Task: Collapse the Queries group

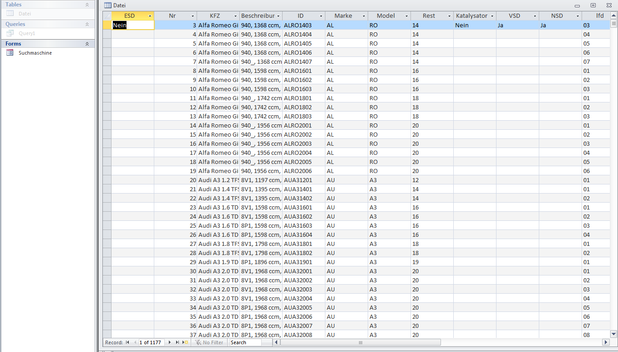Action: 87,24
